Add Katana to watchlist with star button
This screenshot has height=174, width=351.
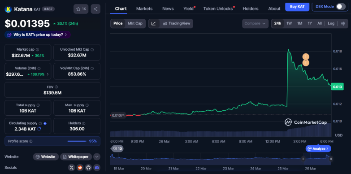pos(81,9)
